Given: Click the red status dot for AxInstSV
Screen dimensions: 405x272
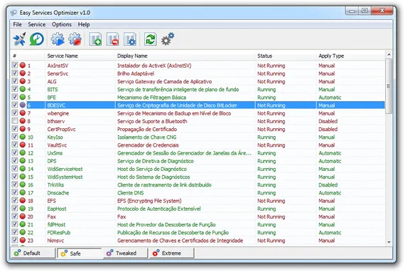Looking at the screenshot, I should pos(23,66).
